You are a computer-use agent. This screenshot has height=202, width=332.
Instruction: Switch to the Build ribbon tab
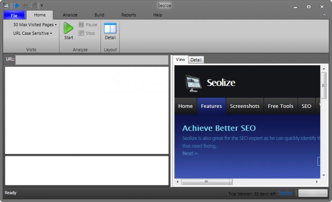tap(99, 15)
